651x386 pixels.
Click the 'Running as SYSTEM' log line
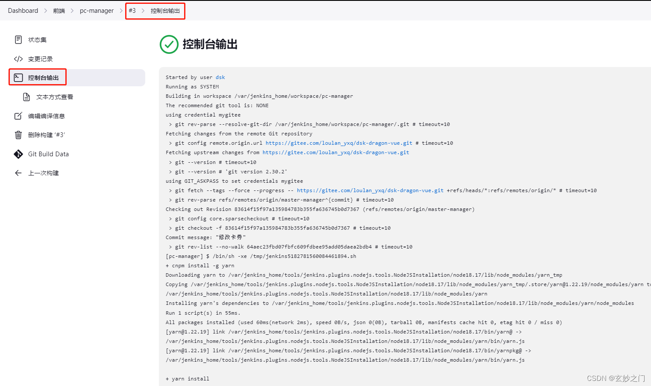tap(192, 87)
